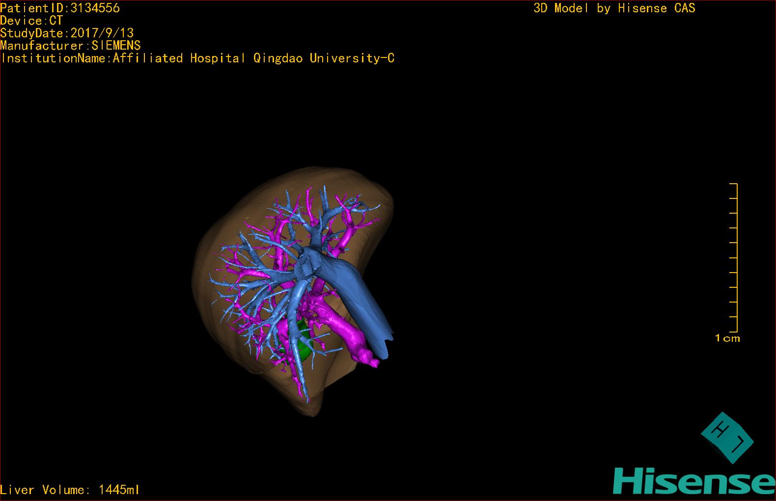The height and width of the screenshot is (501, 776).
Task: Click the '3D Model by Hisense CAS' title
Action: [x=614, y=8]
